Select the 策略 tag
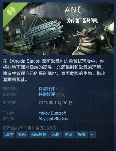This screenshot has height=151, width=116. [22, 135]
